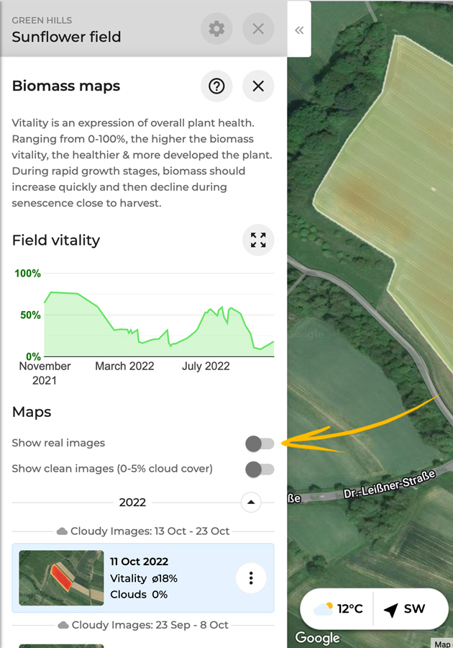Screen dimensions: 453x648
Task: Open Sunflower field settings gear
Action: click(x=216, y=29)
